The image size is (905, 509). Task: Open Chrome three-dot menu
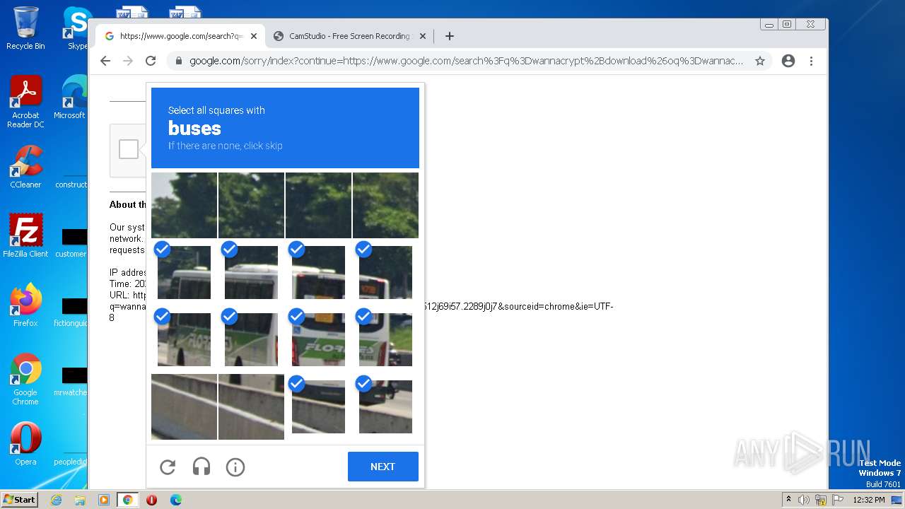pos(811,61)
